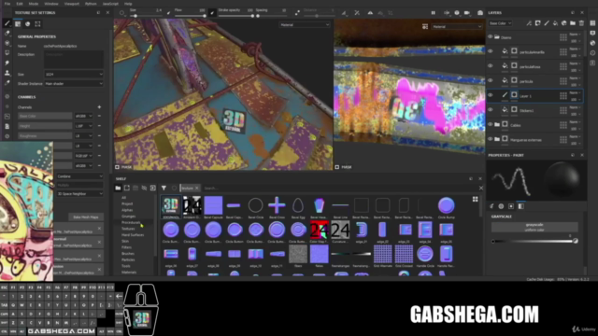Pause the engine with the pause icon
The width and height of the screenshot is (598, 336).
pyautogui.click(x=434, y=13)
